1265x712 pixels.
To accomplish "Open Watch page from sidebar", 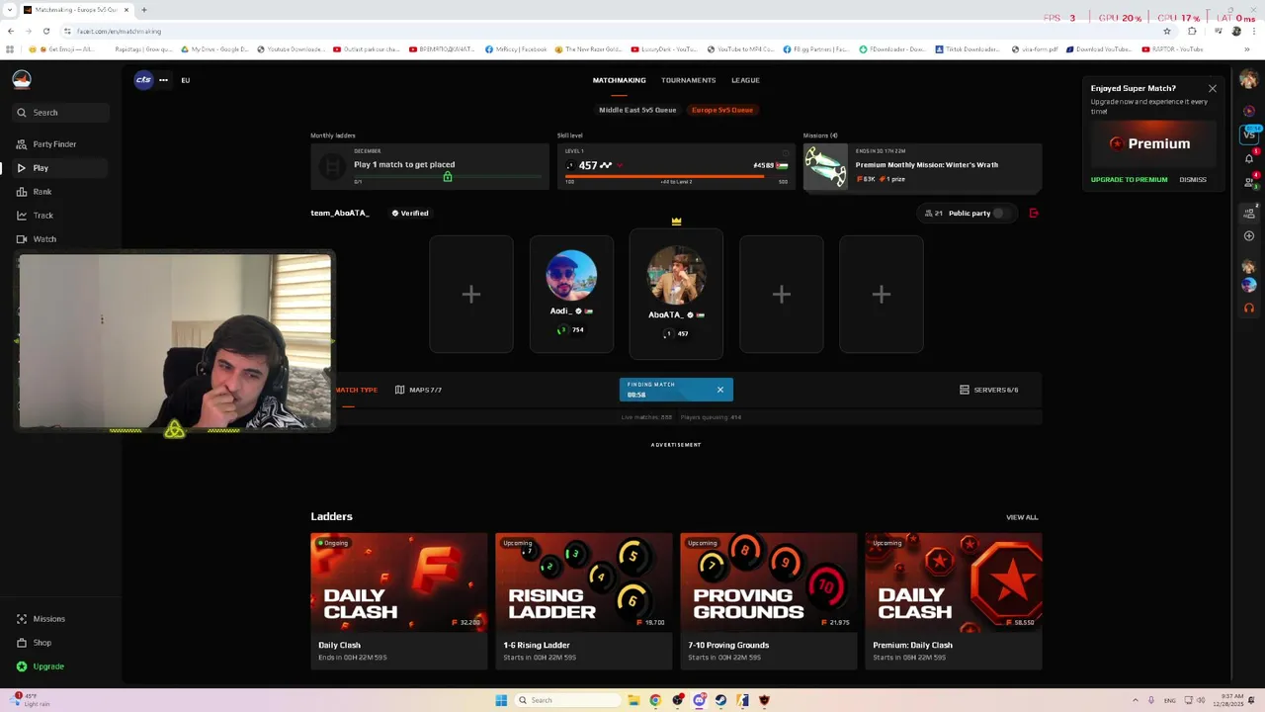I will pos(37,239).
